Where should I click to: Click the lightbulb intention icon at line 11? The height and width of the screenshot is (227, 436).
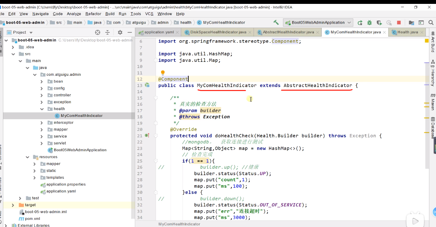[163, 73]
